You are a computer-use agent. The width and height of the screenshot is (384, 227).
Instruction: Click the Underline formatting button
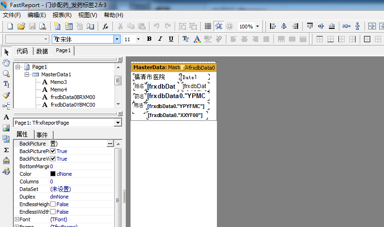[x=171, y=39]
